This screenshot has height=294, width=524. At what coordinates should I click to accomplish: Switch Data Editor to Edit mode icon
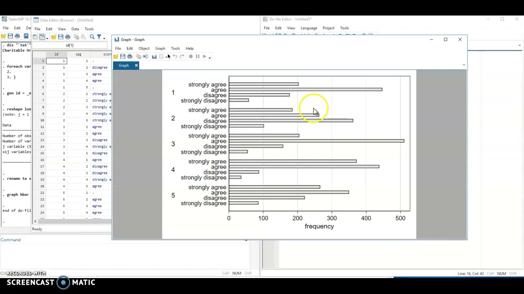coord(35,37)
